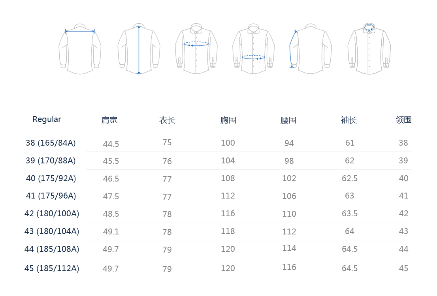Click shoulder width value 49.1

tap(111, 232)
